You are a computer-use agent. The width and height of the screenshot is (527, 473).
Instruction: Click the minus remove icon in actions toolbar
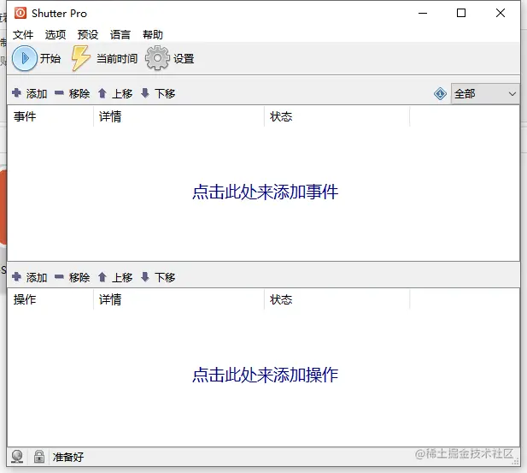pyautogui.click(x=59, y=277)
